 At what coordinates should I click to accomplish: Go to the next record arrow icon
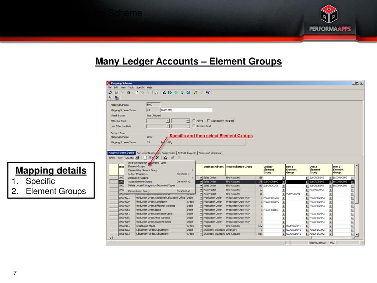pyautogui.click(x=182, y=92)
